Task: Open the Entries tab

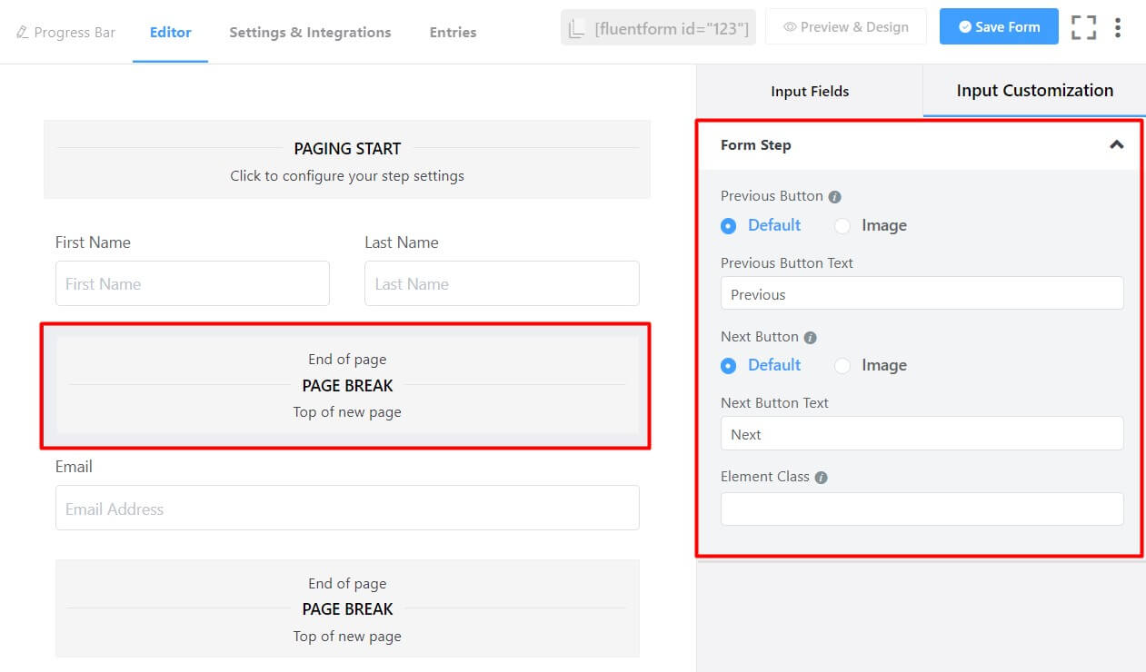Action: [453, 32]
